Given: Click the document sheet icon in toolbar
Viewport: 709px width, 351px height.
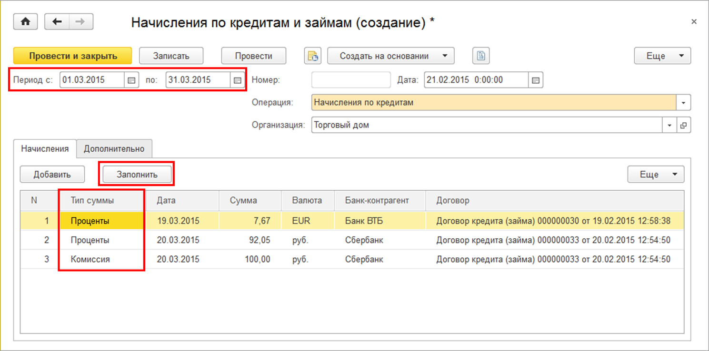Looking at the screenshot, I should tap(481, 56).
